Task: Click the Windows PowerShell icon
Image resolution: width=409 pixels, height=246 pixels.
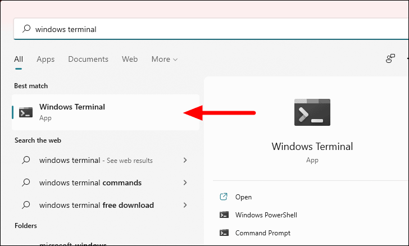Action: pyautogui.click(x=224, y=215)
